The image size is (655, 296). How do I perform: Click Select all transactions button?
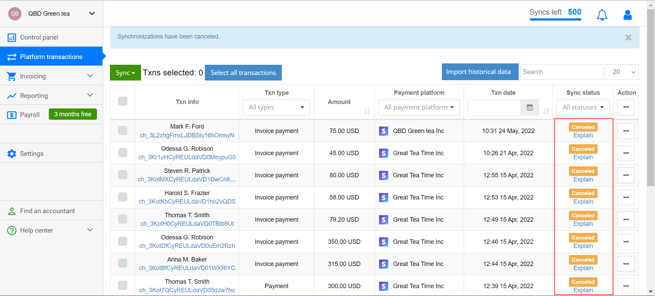[x=243, y=73]
